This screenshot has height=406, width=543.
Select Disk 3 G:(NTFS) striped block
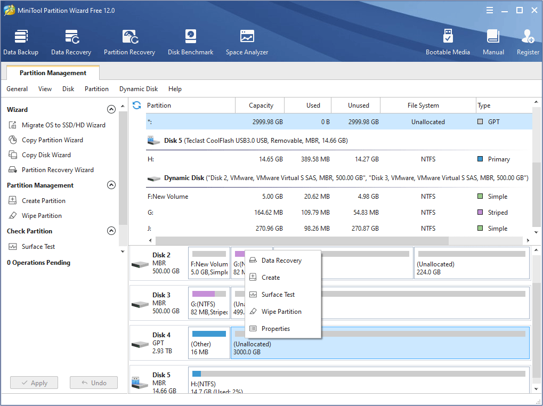coord(209,303)
